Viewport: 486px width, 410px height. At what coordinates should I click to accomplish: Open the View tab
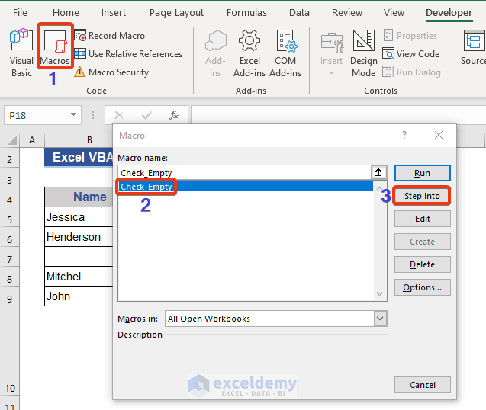pyautogui.click(x=394, y=13)
